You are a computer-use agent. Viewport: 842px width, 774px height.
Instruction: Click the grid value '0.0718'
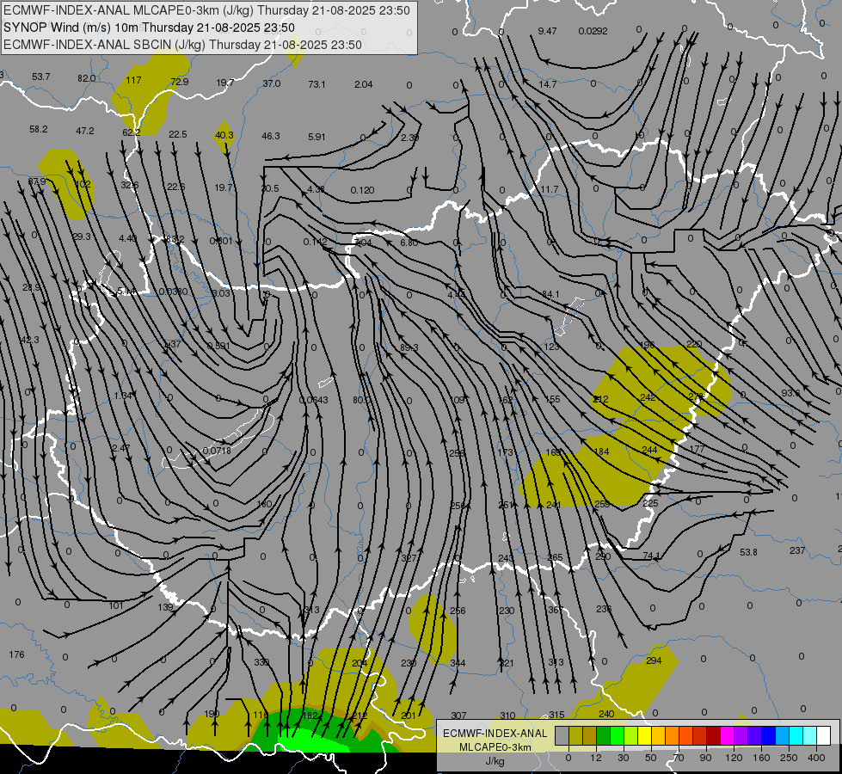[x=217, y=451]
